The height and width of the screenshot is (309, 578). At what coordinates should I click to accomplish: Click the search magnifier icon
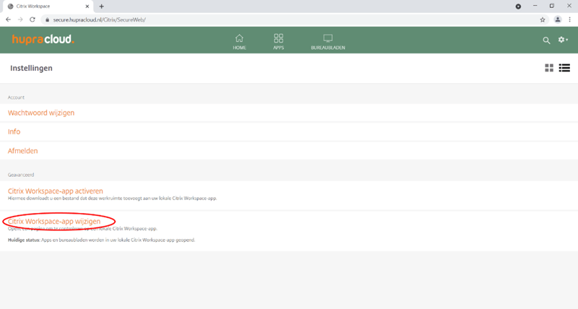(x=546, y=40)
